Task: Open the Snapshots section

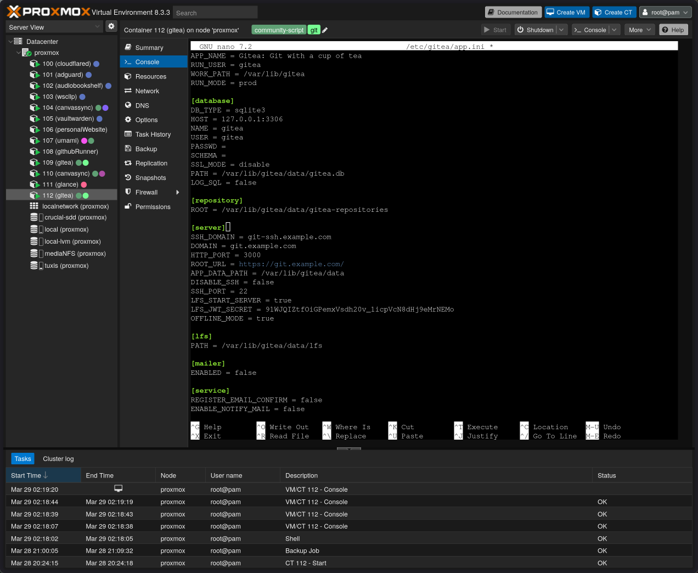Action: click(x=154, y=178)
